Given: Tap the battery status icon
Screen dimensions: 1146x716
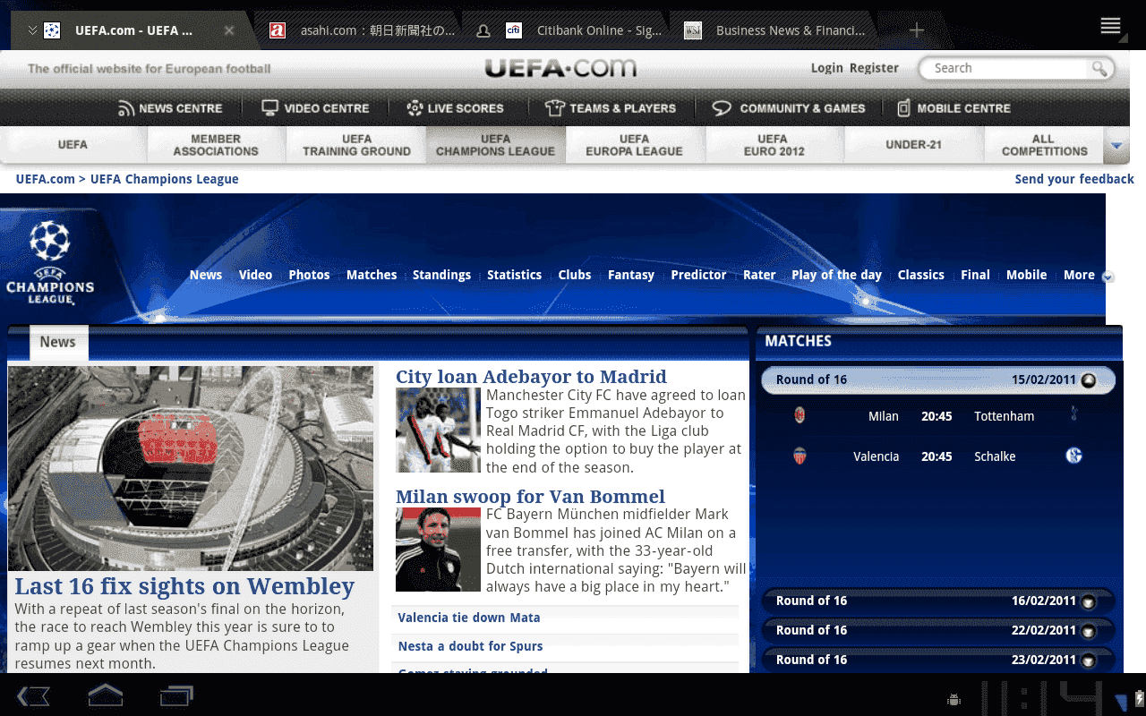Looking at the screenshot, I should point(1140,697).
